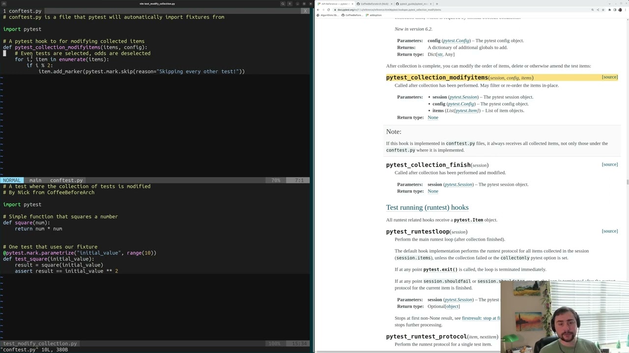629x353 pixels.
Task: Toggle the browser side panel icon
Action: [615, 10]
